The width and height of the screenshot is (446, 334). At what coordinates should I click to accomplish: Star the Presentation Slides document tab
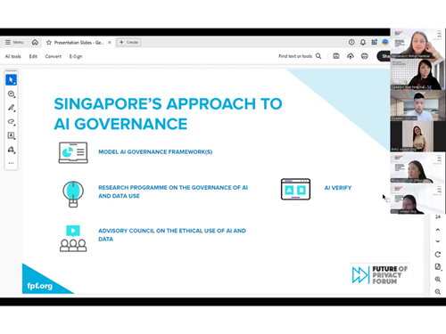pyautogui.click(x=49, y=43)
